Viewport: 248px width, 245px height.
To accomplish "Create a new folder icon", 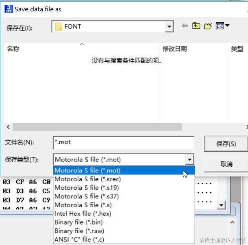I will [208, 26].
